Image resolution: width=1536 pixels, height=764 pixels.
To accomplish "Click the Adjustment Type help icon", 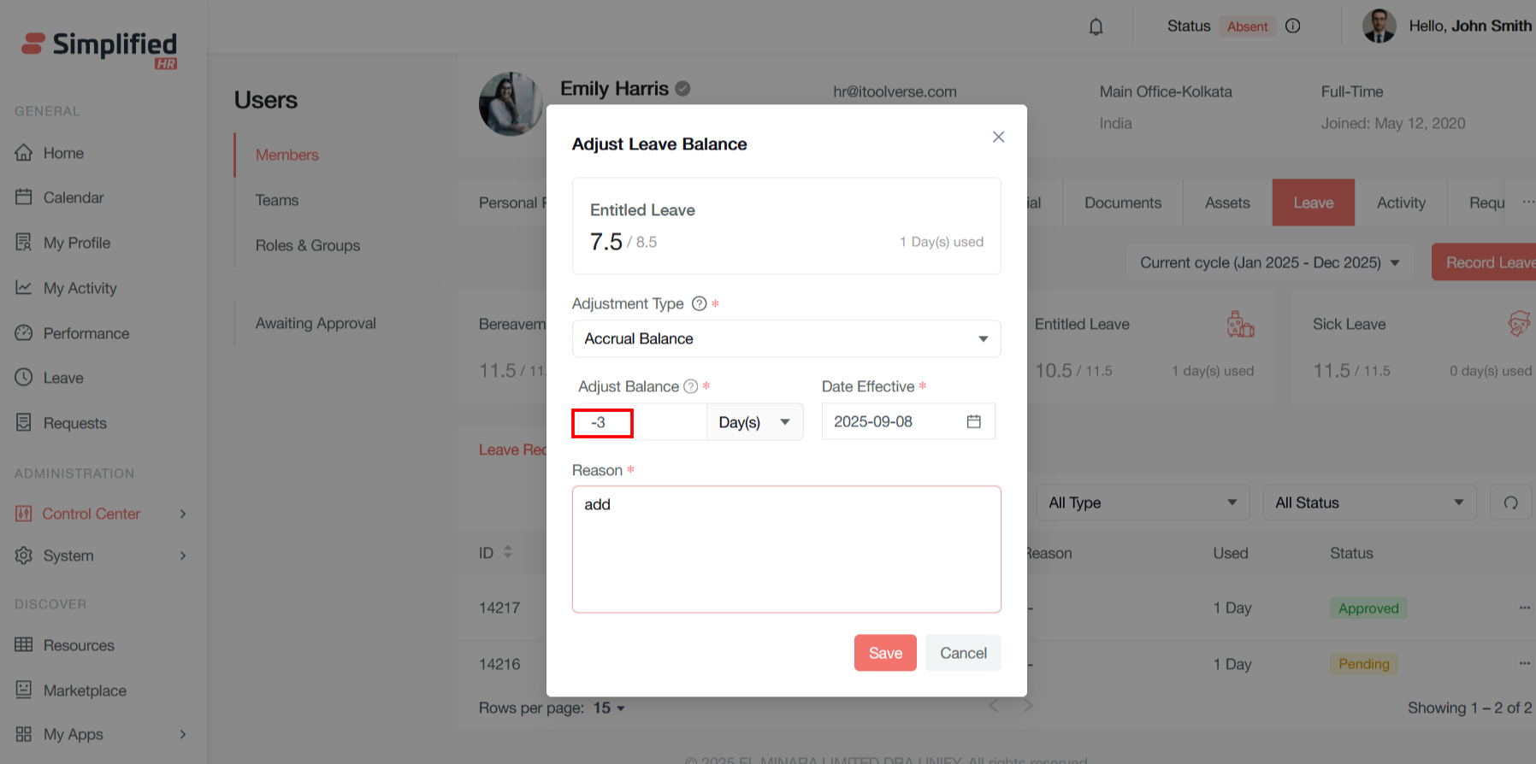I will [x=699, y=303].
